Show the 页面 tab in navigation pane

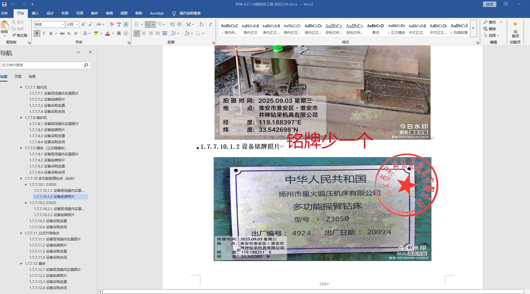click(x=18, y=77)
